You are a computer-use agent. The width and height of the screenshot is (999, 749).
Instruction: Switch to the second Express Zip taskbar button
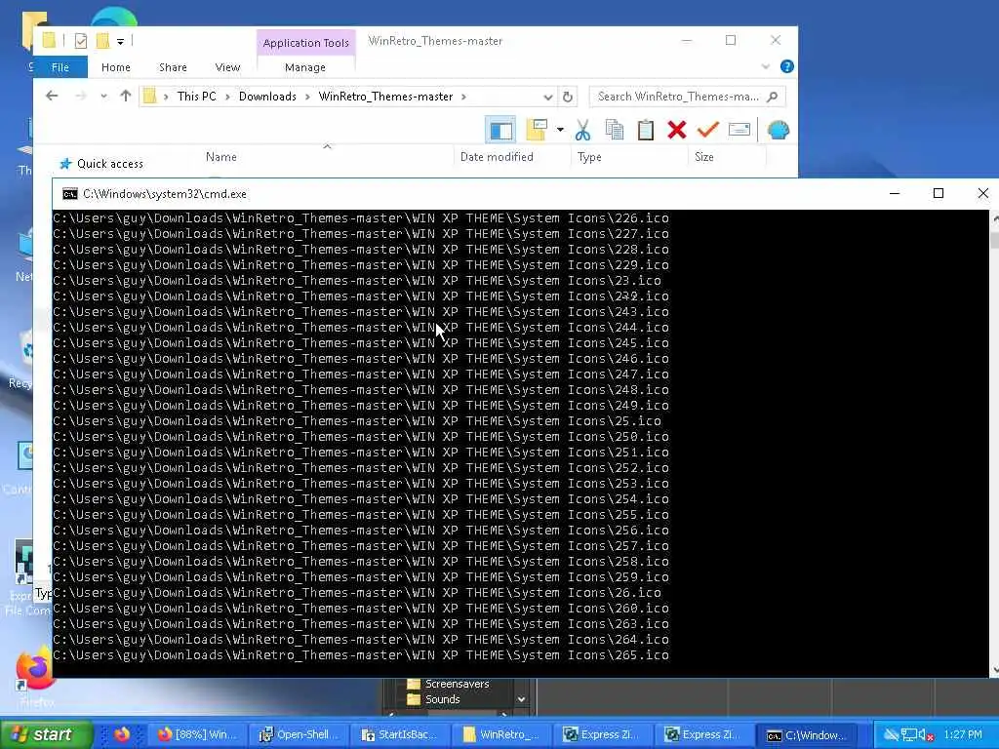703,735
